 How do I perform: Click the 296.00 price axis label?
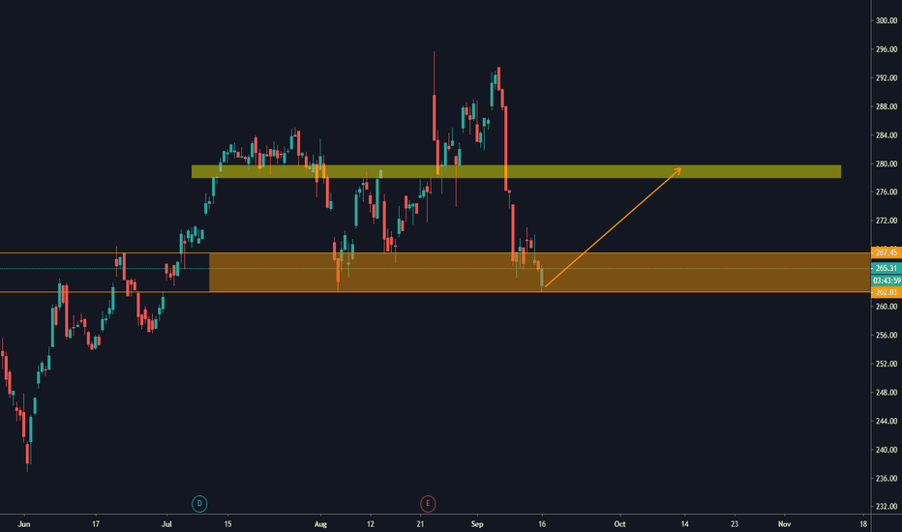[x=887, y=49]
